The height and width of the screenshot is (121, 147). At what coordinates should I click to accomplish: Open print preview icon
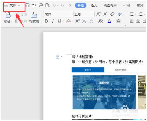click(47, 5)
